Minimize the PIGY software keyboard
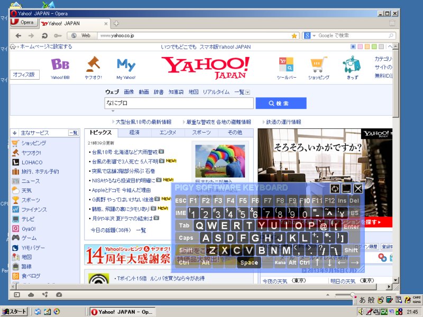The height and width of the screenshot is (317, 423). 346,189
